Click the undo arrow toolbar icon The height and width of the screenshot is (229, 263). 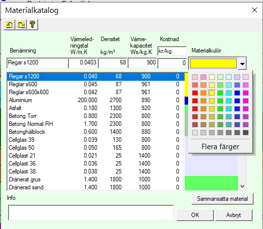pos(9,25)
